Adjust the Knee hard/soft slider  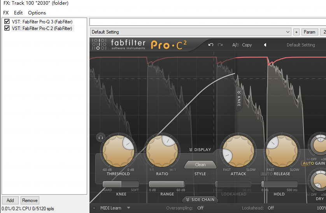[x=121, y=184]
